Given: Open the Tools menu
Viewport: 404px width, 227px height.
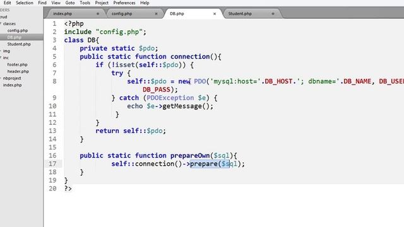Looking at the screenshot, I should (85, 3).
